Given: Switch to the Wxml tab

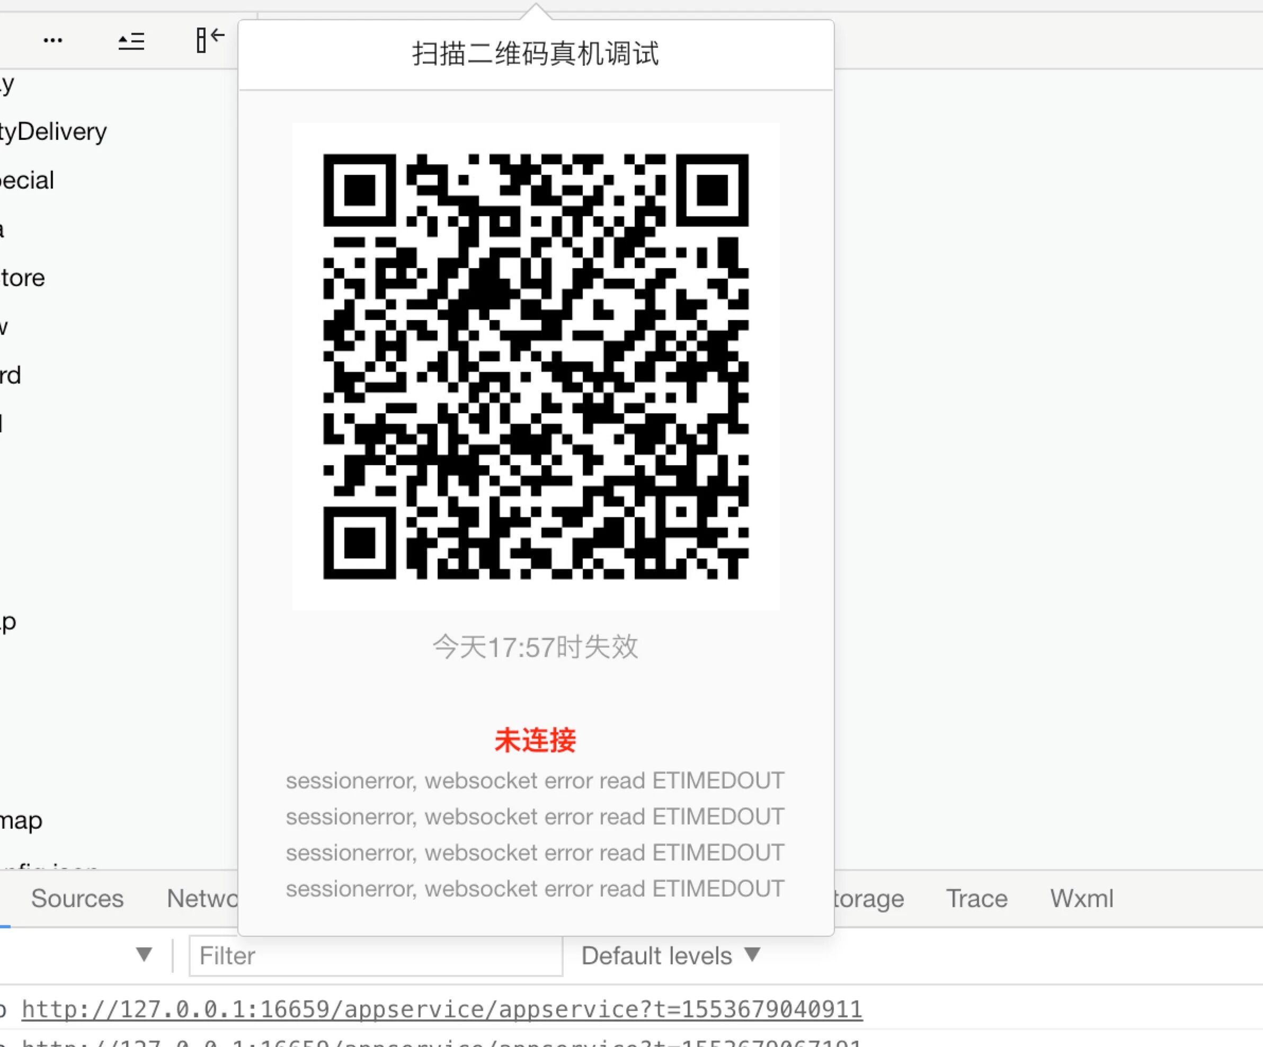Looking at the screenshot, I should click(x=1082, y=899).
